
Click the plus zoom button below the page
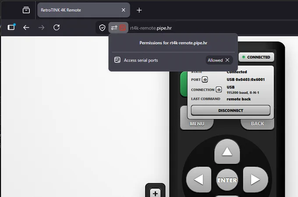click(x=155, y=193)
